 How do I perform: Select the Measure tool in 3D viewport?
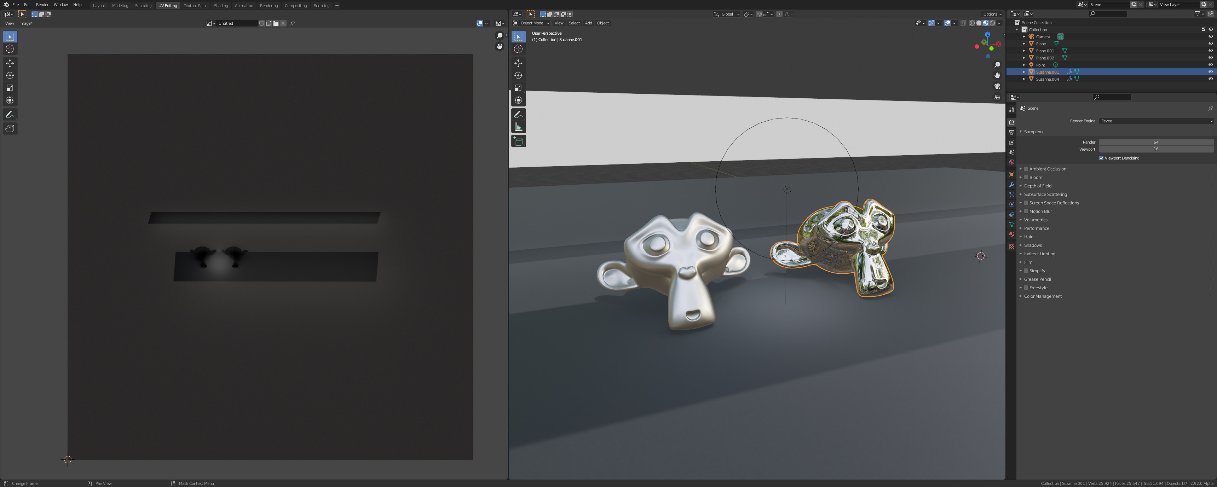click(x=518, y=127)
